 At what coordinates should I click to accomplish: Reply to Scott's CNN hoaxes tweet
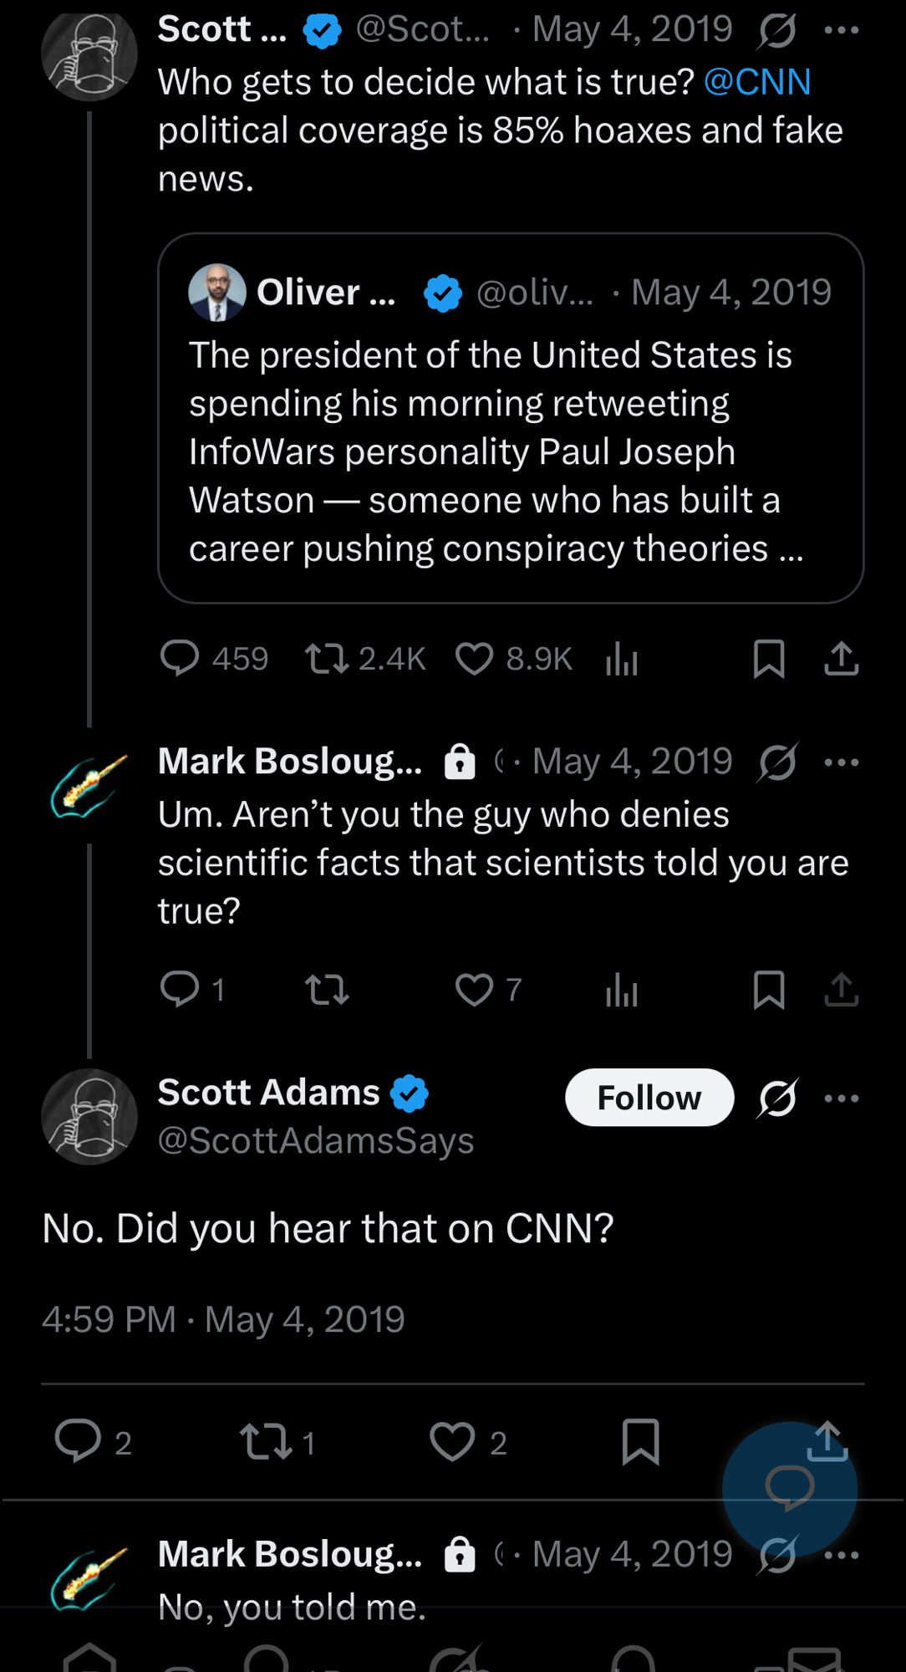click(x=180, y=658)
